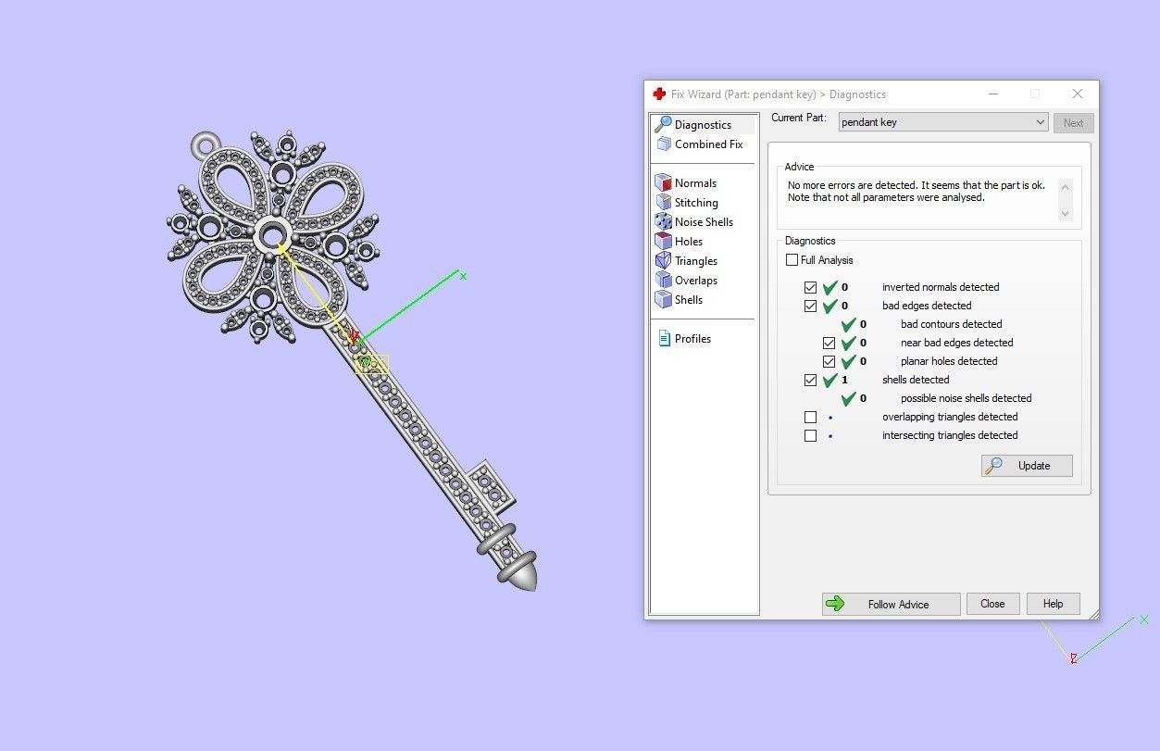Click the Help button

pos(1053,604)
